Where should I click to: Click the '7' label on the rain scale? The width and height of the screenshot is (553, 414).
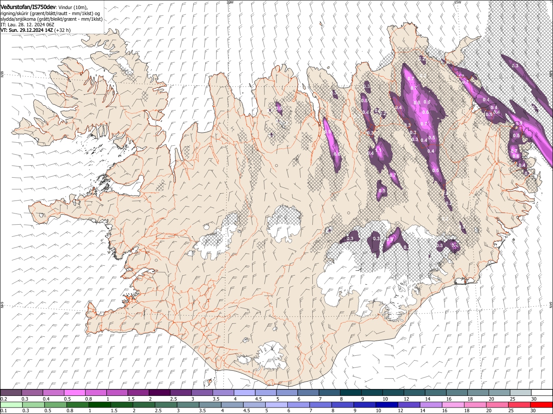point(311,411)
